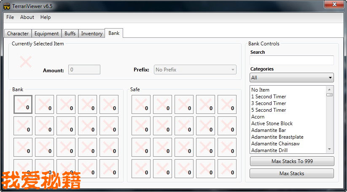Pick the third row, third Safe slot

tap(184, 147)
